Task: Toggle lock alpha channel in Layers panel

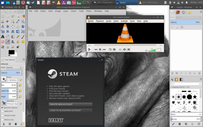Action: (182, 27)
